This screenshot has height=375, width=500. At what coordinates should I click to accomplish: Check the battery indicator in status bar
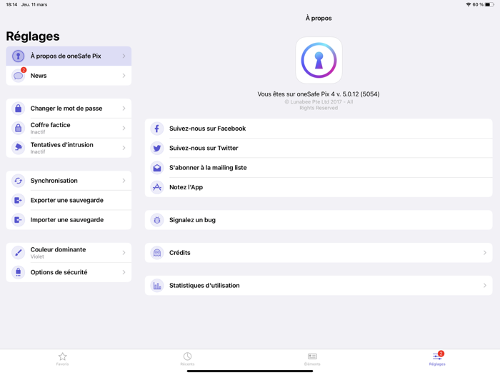489,4
